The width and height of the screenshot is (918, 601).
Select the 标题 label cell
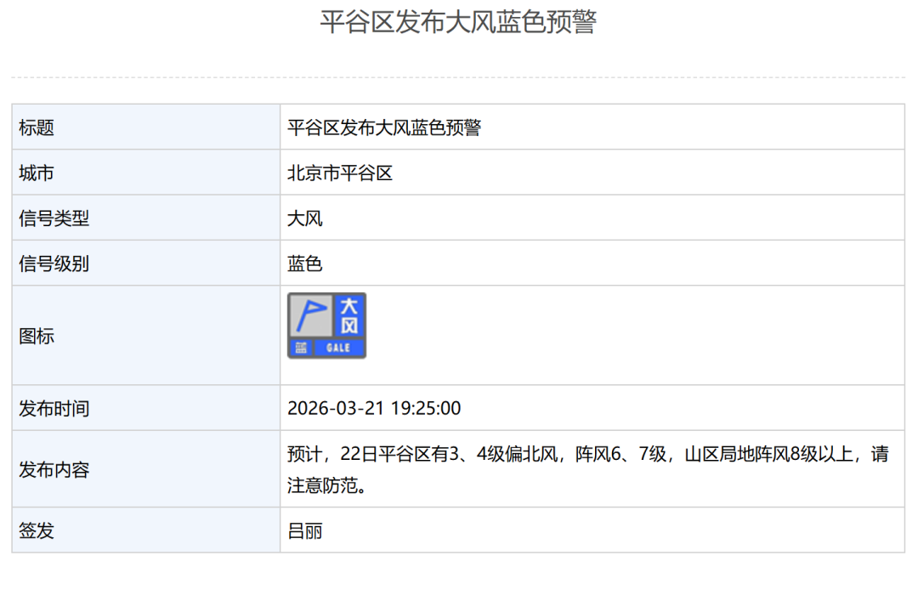pos(37,128)
